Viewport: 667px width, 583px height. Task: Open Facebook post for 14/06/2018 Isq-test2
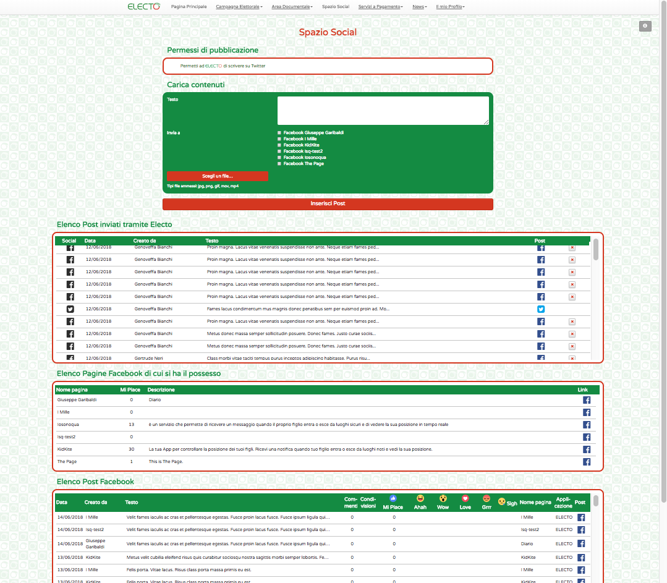[581, 530]
